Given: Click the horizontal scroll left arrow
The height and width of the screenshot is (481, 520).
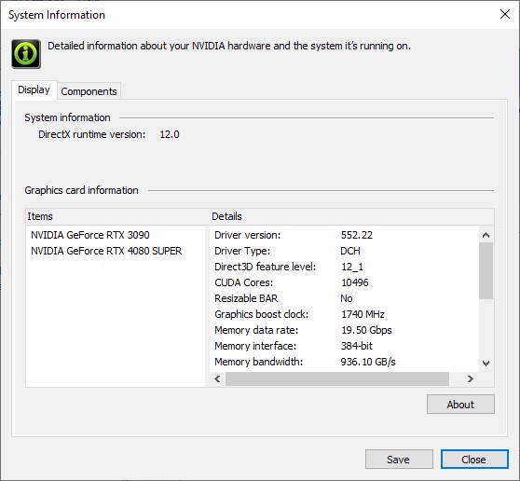Looking at the screenshot, I should tap(217, 378).
